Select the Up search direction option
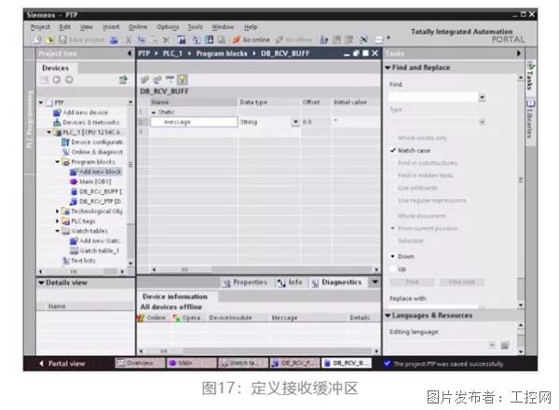Image resolution: width=559 pixels, height=410 pixels. 393,267
